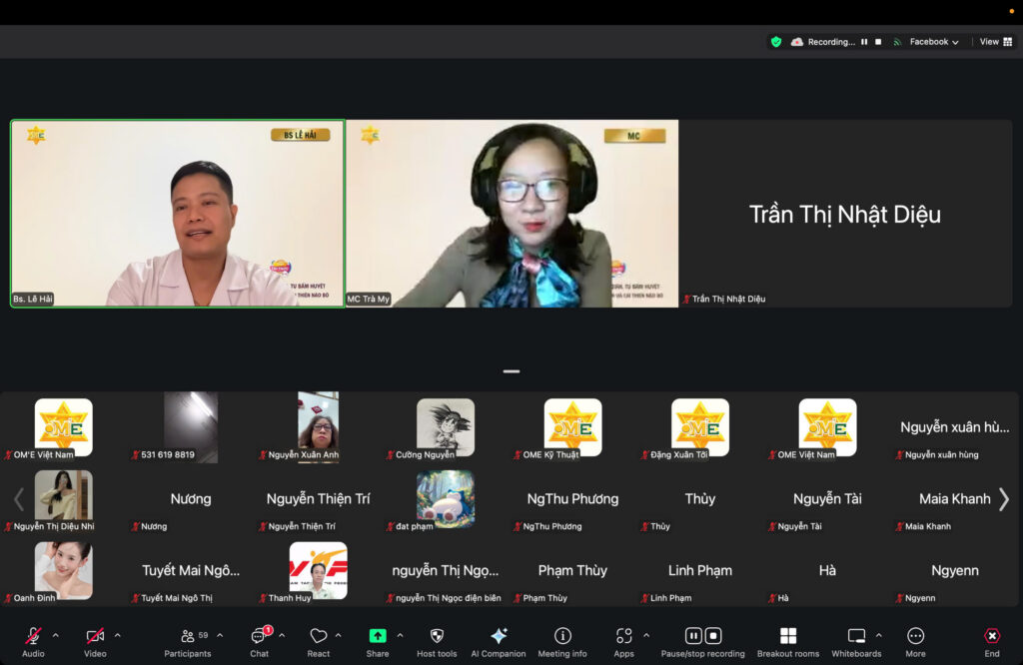
Task: Click End meeting button
Action: [991, 636]
